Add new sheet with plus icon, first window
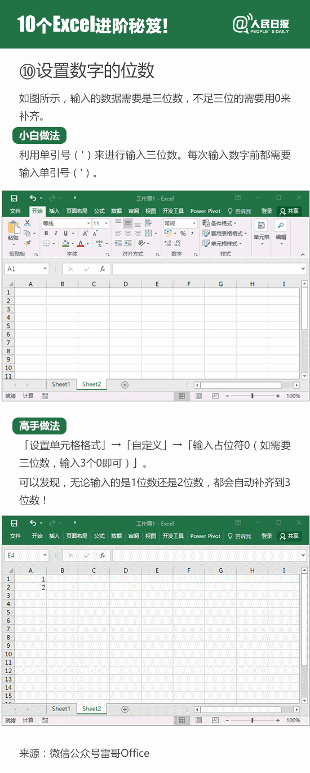This screenshot has width=310, height=773. [125, 384]
